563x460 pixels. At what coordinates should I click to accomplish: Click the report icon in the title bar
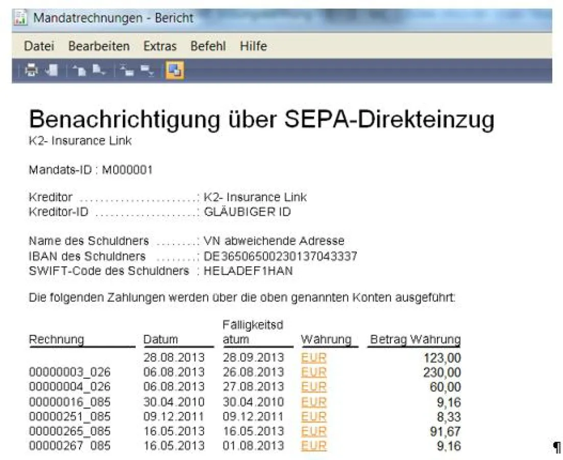(x=21, y=18)
